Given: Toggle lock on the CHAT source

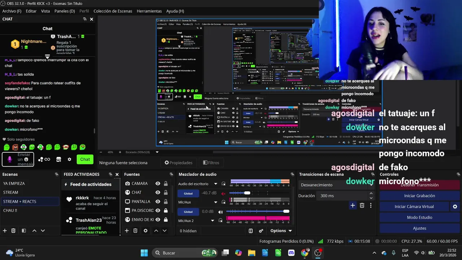Looking at the screenshot, I should click(x=166, y=192).
